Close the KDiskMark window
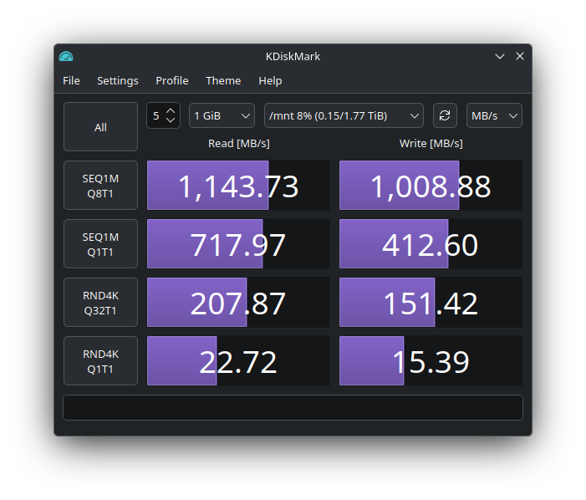The image size is (586, 500). point(520,56)
